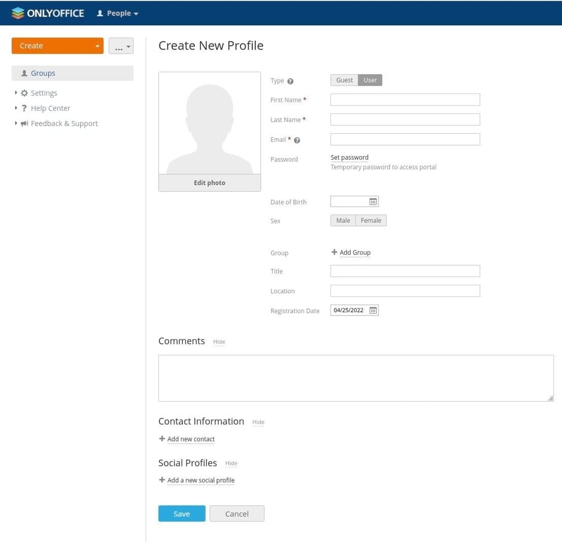Click the help icon next to Email

point(298,140)
